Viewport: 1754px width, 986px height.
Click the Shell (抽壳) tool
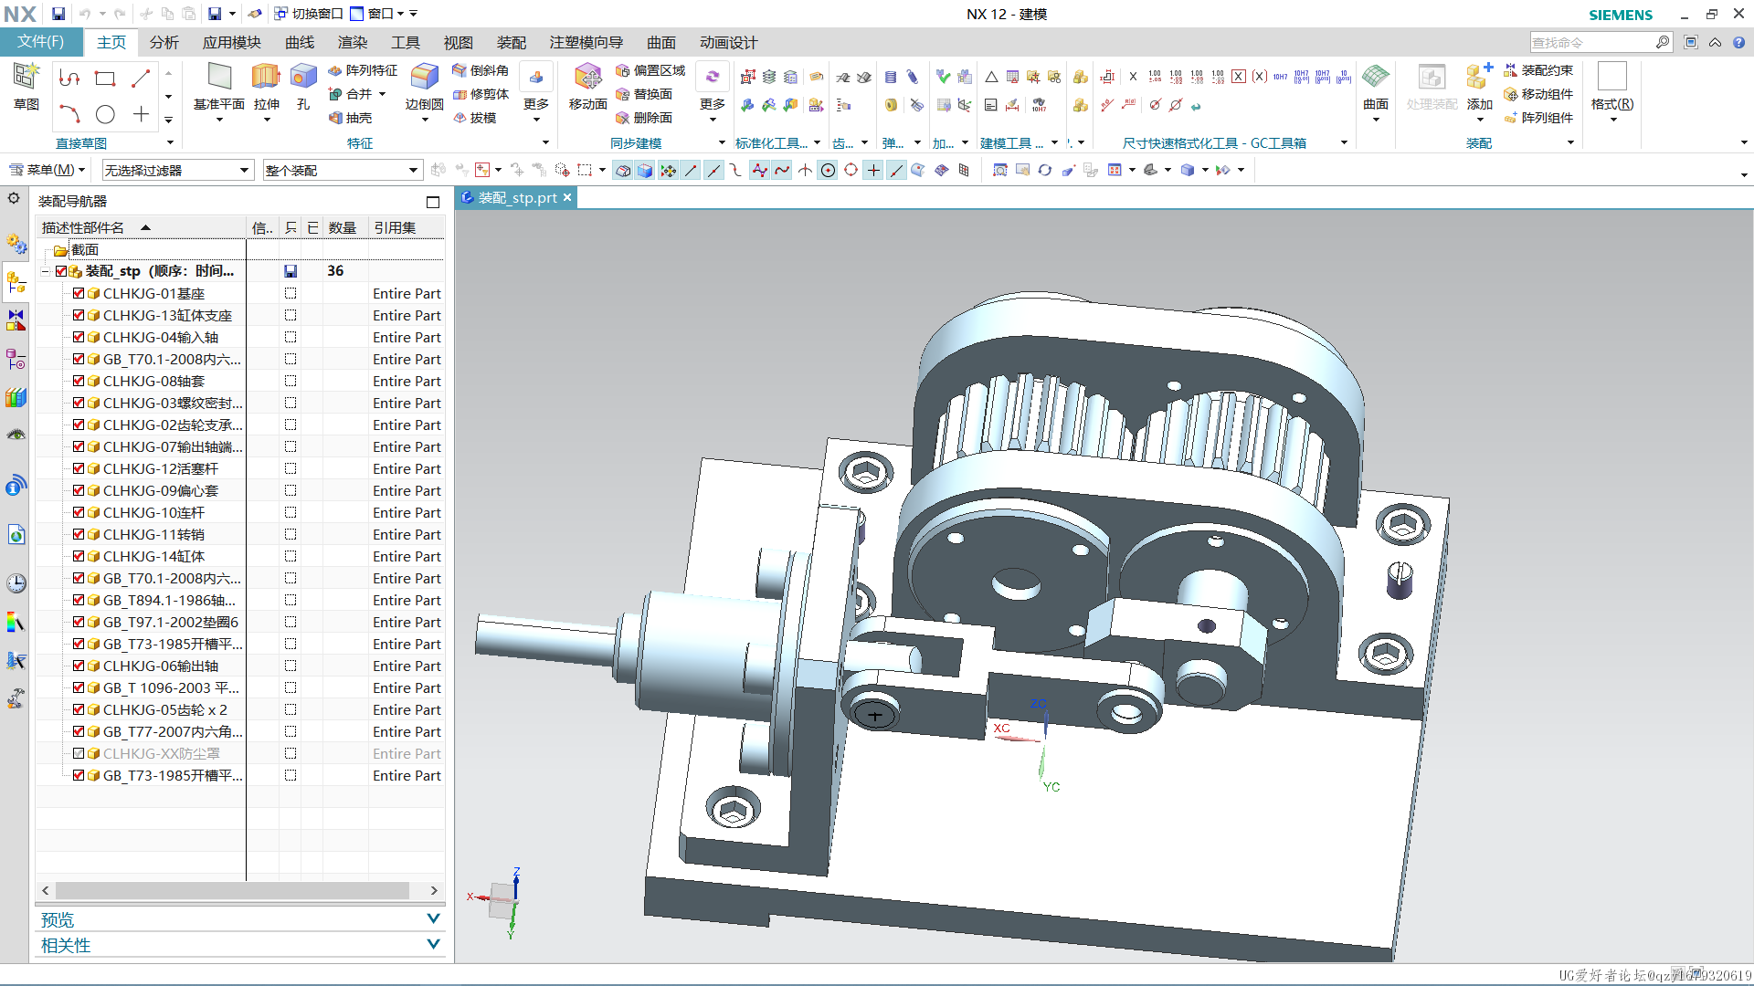point(350,118)
